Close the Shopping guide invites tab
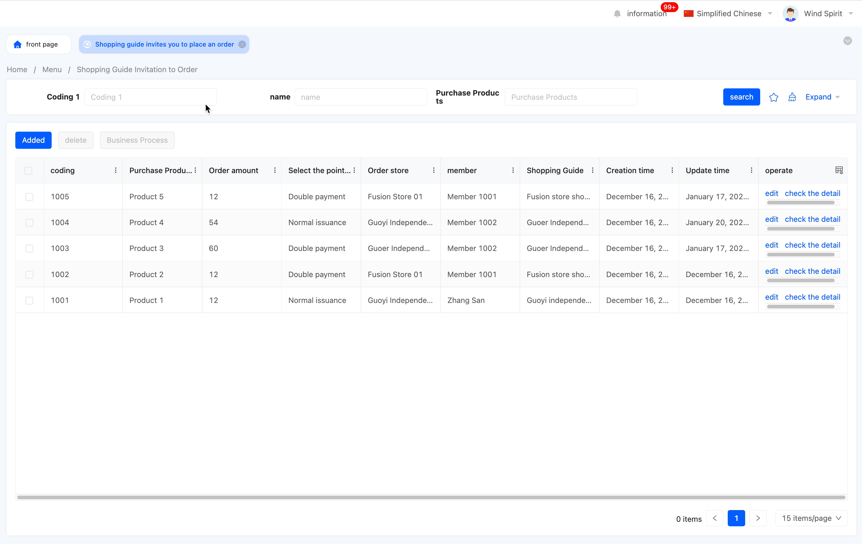Screen dimensions: 862x544 click(242, 44)
